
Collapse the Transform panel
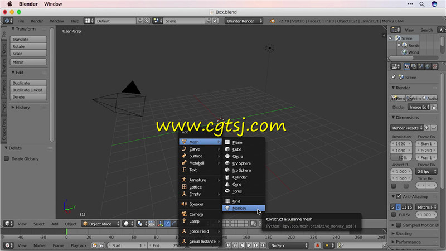tap(13, 29)
